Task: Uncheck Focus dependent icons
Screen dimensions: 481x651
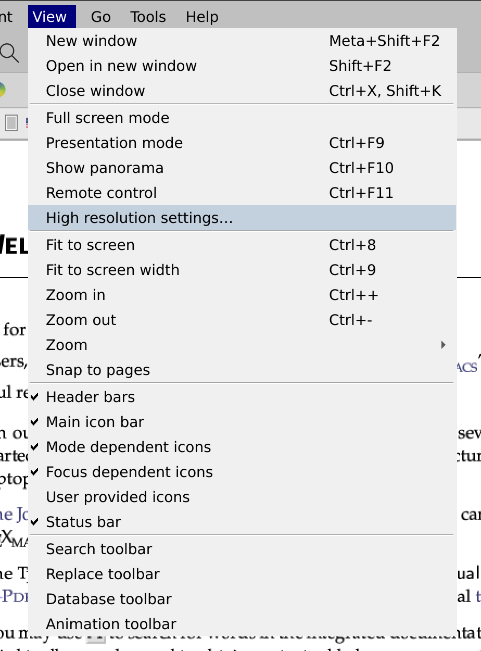Action: point(129,472)
